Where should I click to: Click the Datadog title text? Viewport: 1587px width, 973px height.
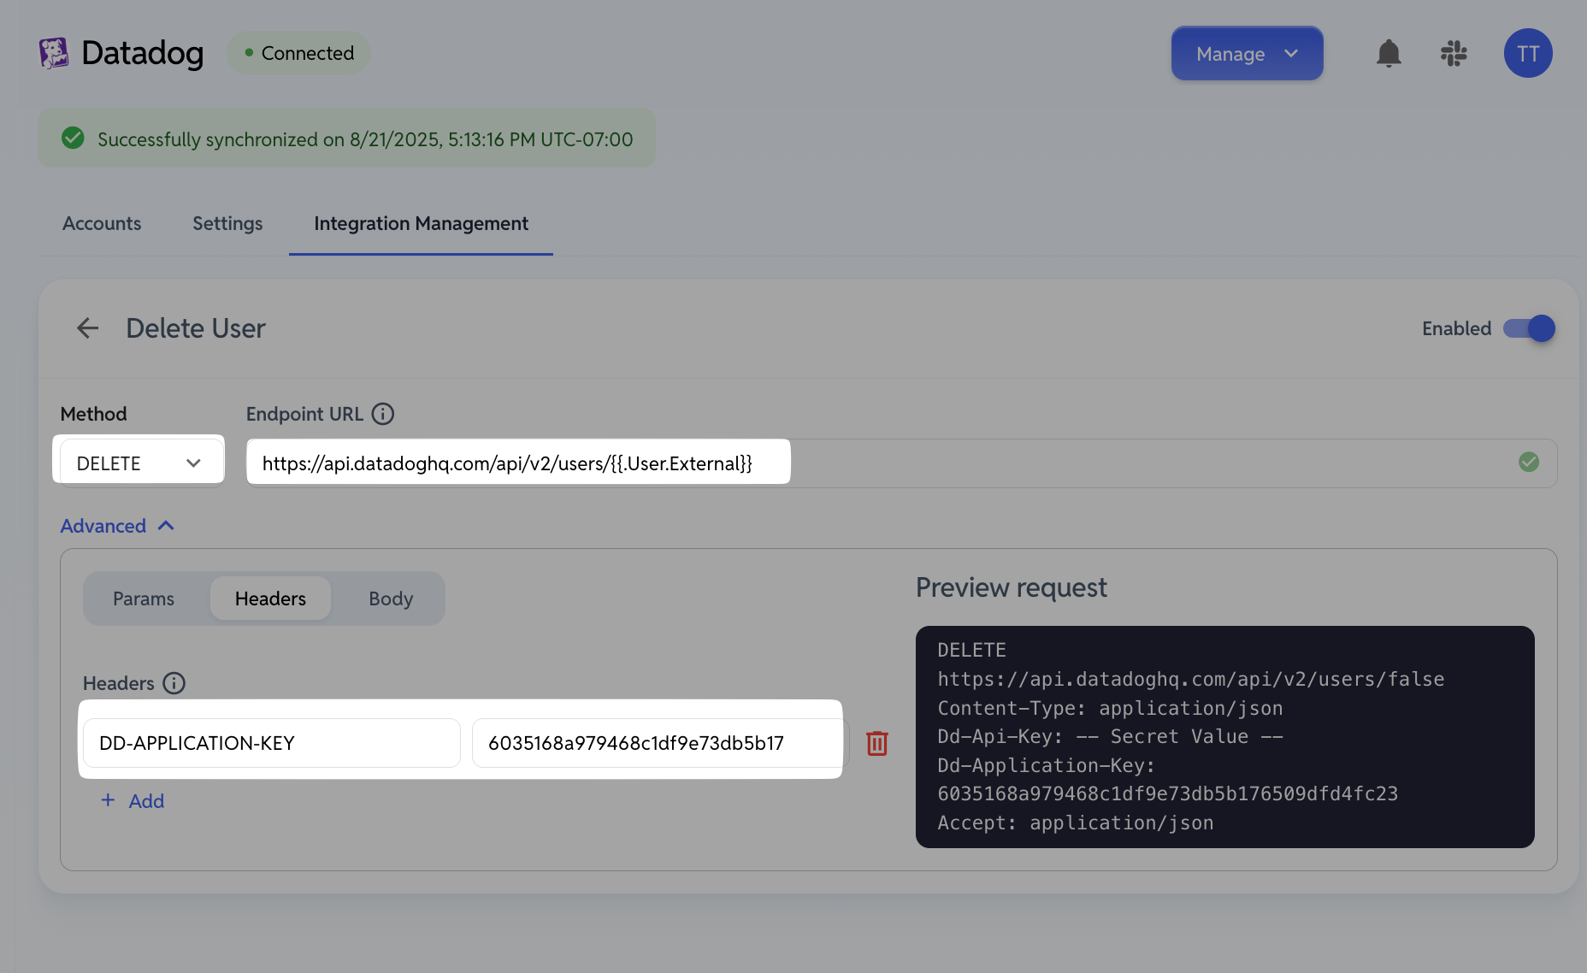click(143, 53)
